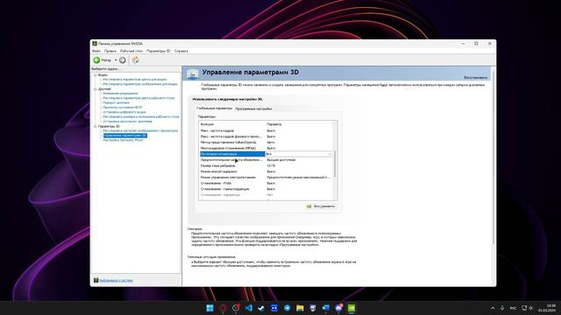Open Просмотр состояния HDCP

tap(123, 107)
